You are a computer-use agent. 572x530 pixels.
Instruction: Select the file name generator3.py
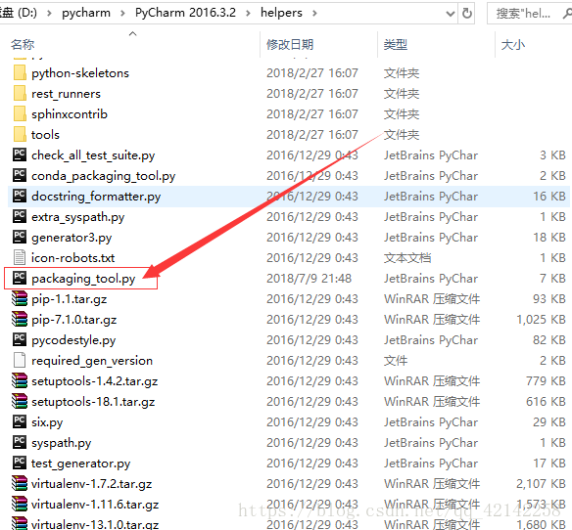pyautogui.click(x=71, y=238)
